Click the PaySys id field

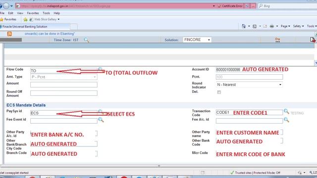click(x=64, y=113)
